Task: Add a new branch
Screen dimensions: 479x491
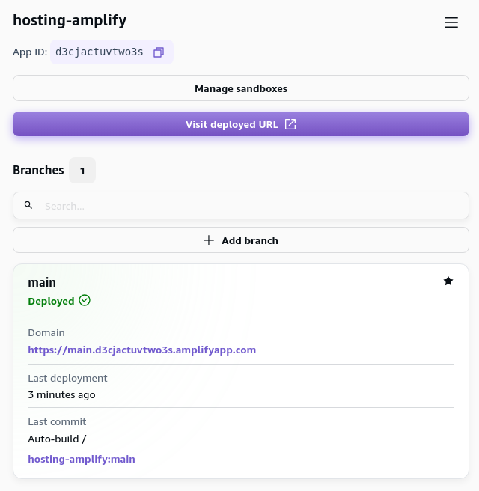Action: [x=249, y=240]
